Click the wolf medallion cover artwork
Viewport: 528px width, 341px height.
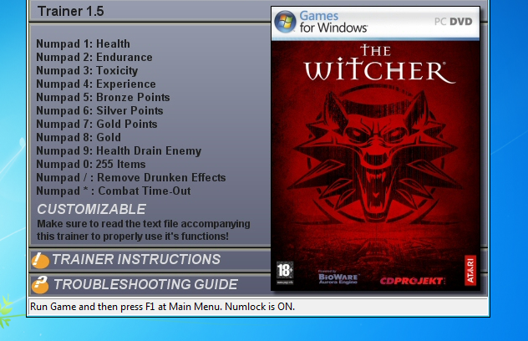click(375, 158)
